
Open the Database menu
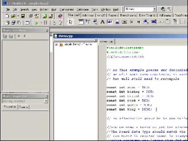[x=83, y=9]
